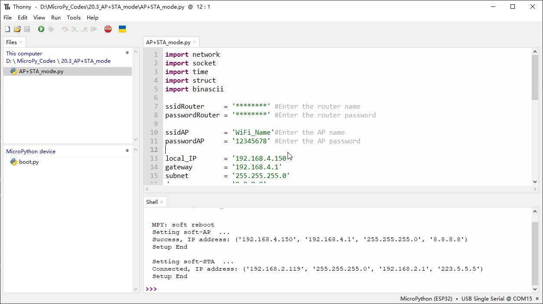Open the Run menu
The width and height of the screenshot is (543, 304).
click(x=56, y=18)
